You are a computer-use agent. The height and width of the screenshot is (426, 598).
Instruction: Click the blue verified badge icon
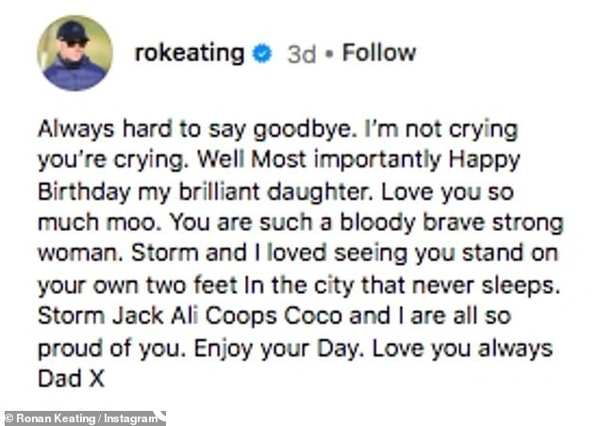tap(262, 54)
